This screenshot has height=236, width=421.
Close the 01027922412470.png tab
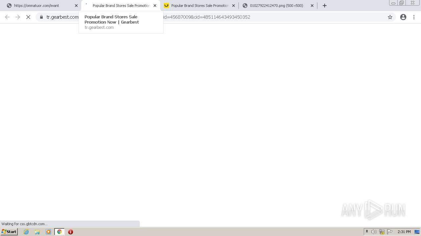pyautogui.click(x=312, y=6)
